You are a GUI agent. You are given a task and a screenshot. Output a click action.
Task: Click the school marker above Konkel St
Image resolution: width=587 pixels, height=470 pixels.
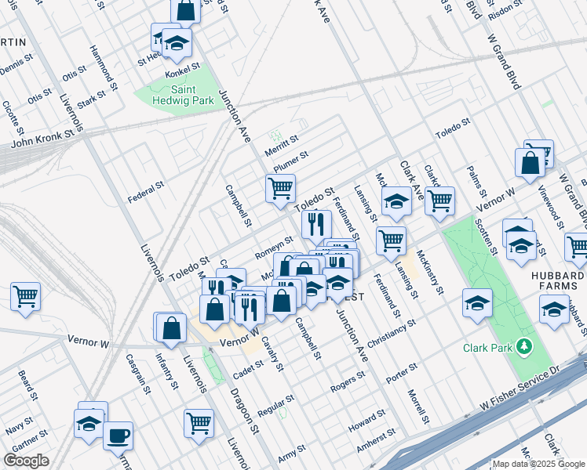click(x=177, y=44)
